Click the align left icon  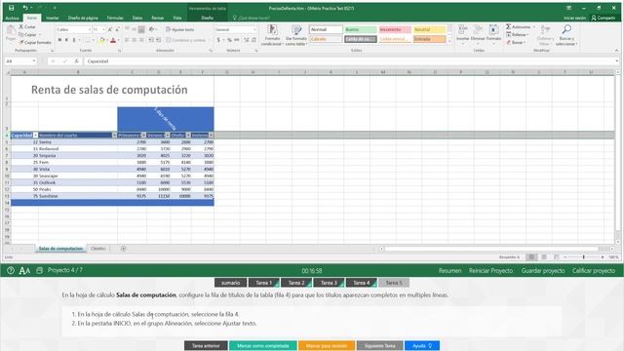pos(127,40)
